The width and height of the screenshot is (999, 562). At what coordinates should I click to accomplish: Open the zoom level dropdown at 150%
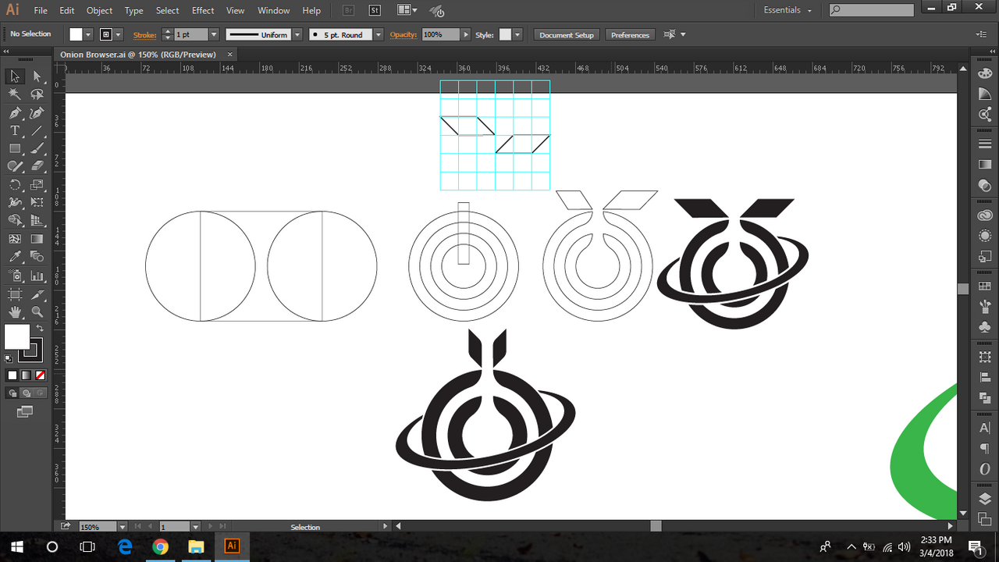[x=123, y=527]
